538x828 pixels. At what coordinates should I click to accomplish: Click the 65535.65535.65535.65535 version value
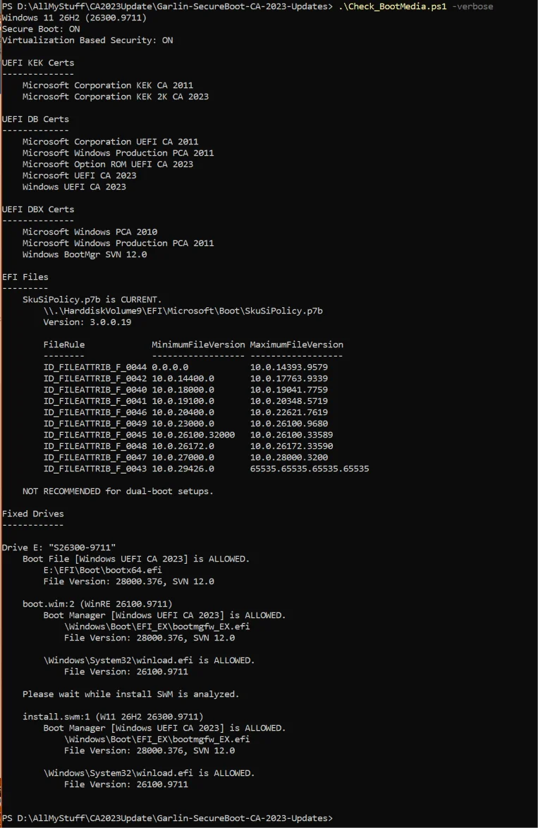pos(310,469)
